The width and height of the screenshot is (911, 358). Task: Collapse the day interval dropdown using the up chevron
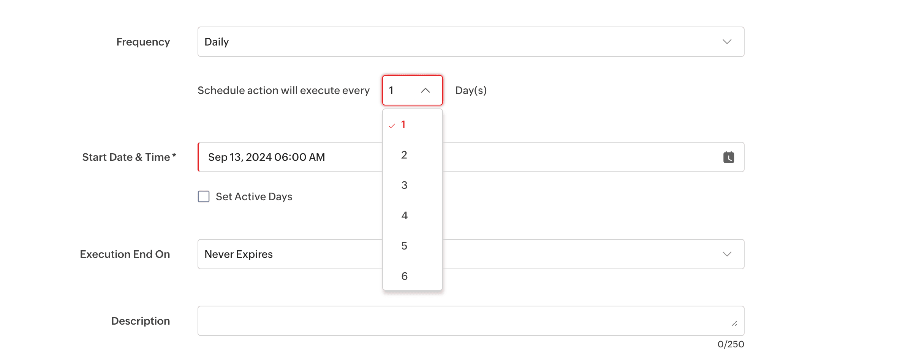(x=425, y=90)
